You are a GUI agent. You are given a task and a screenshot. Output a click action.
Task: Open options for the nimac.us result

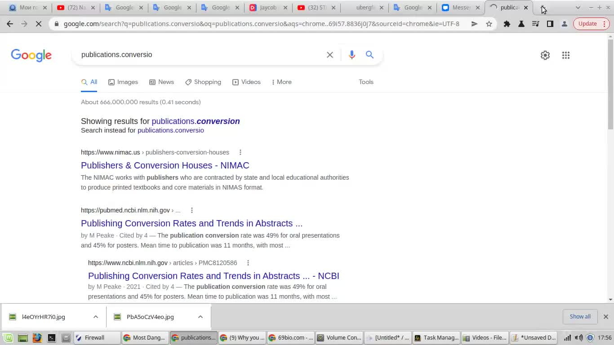pos(240,152)
